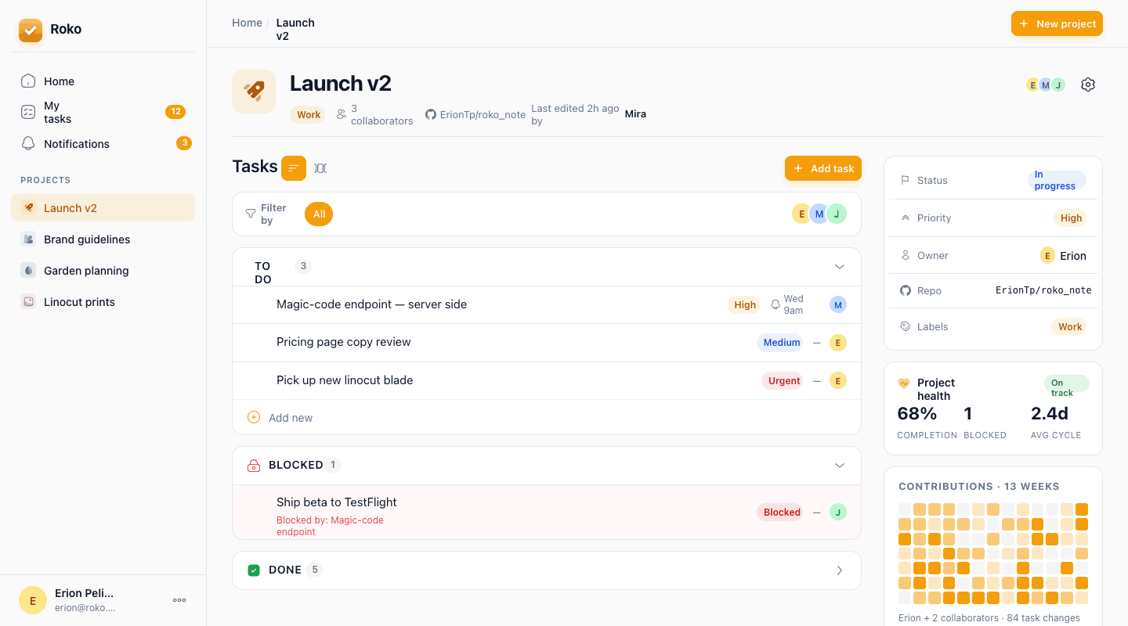
Task: Open Notifications in sidebar
Action: (x=103, y=143)
